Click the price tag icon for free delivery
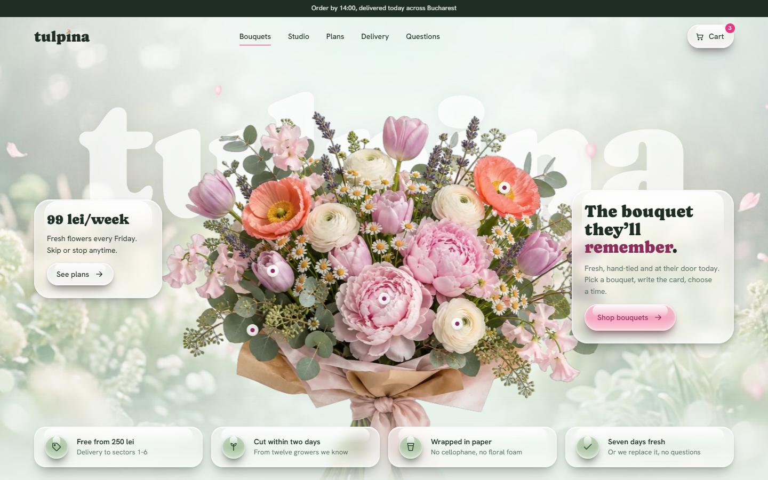The image size is (768, 480). click(57, 447)
